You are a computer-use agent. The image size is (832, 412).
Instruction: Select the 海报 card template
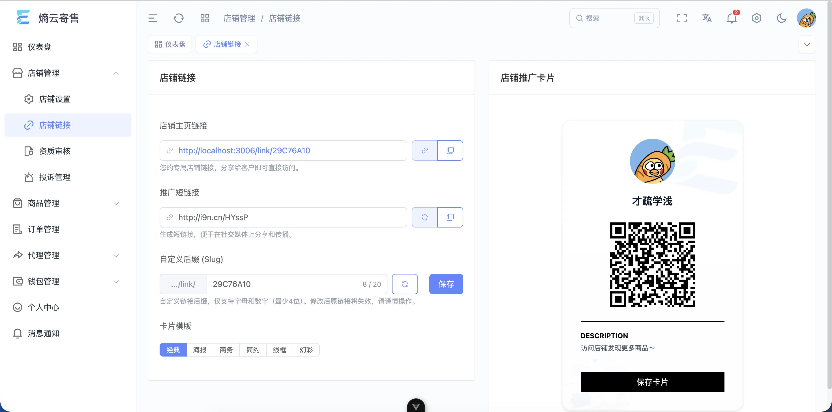click(200, 350)
